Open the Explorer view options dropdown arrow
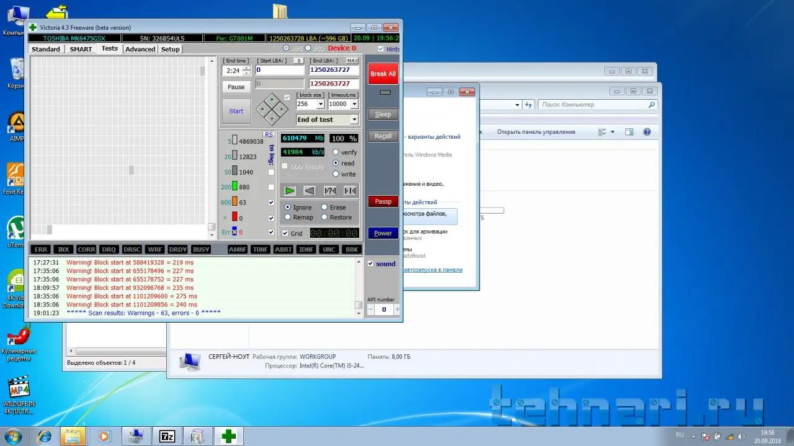Image resolution: width=794 pixels, height=446 pixels. (612, 132)
